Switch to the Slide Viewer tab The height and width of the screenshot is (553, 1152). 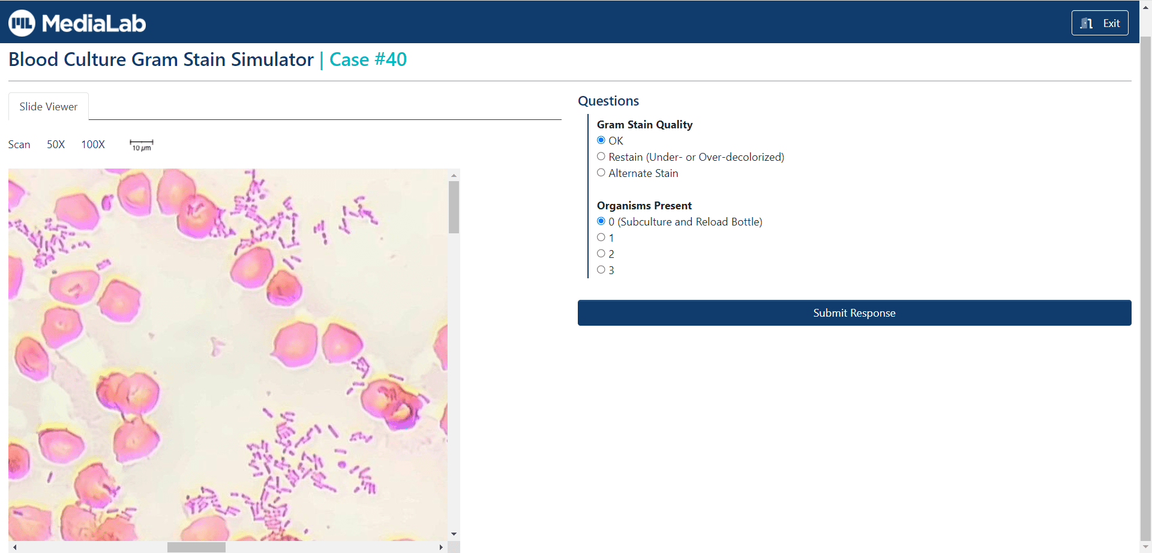pos(48,106)
